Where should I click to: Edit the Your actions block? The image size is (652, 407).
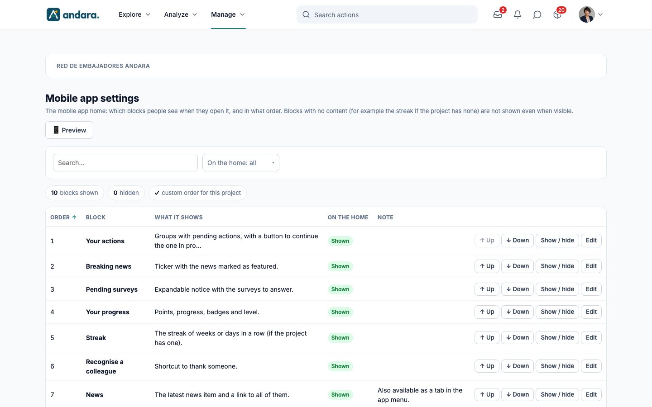coord(591,241)
